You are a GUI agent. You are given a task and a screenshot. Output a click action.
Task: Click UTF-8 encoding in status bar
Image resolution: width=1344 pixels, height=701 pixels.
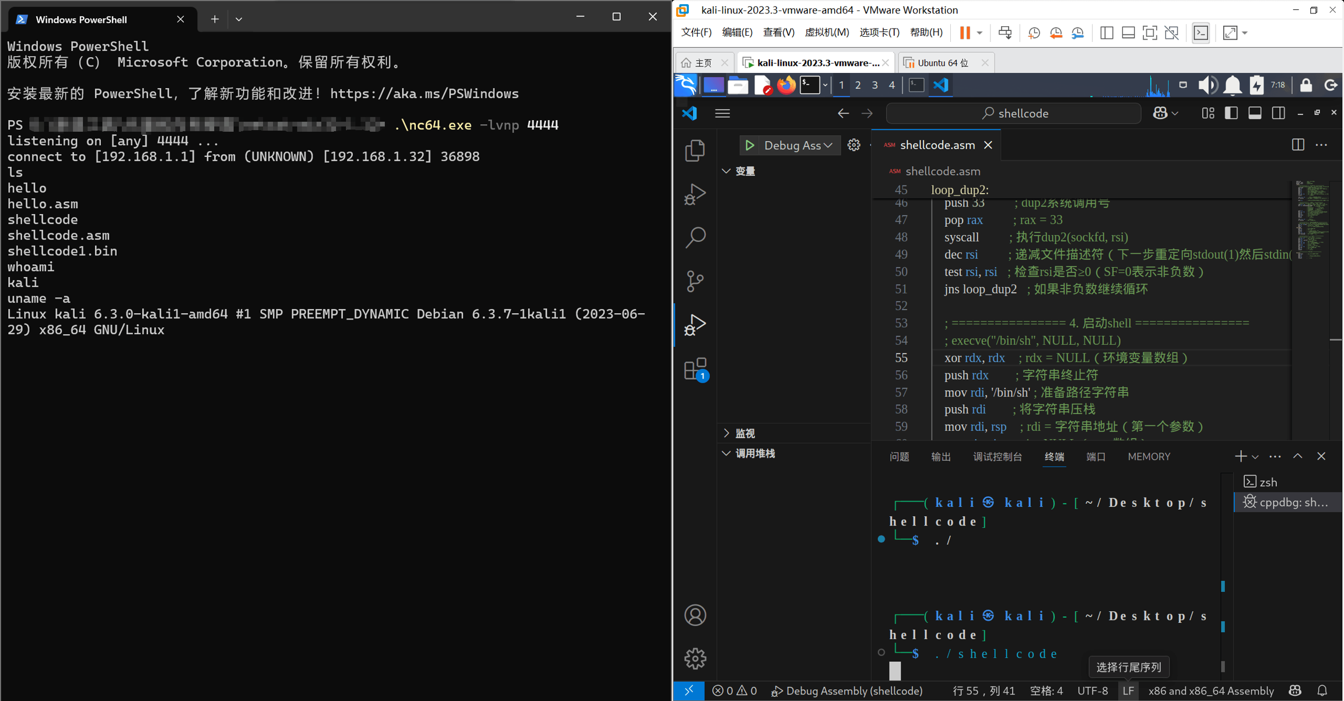pyautogui.click(x=1092, y=691)
